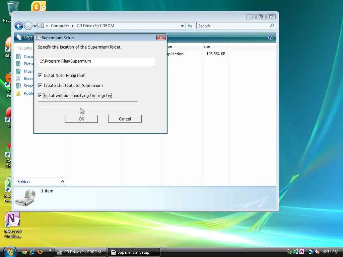This screenshot has width=343, height=257.
Task: Open Music favorite link
Action: [25, 71]
